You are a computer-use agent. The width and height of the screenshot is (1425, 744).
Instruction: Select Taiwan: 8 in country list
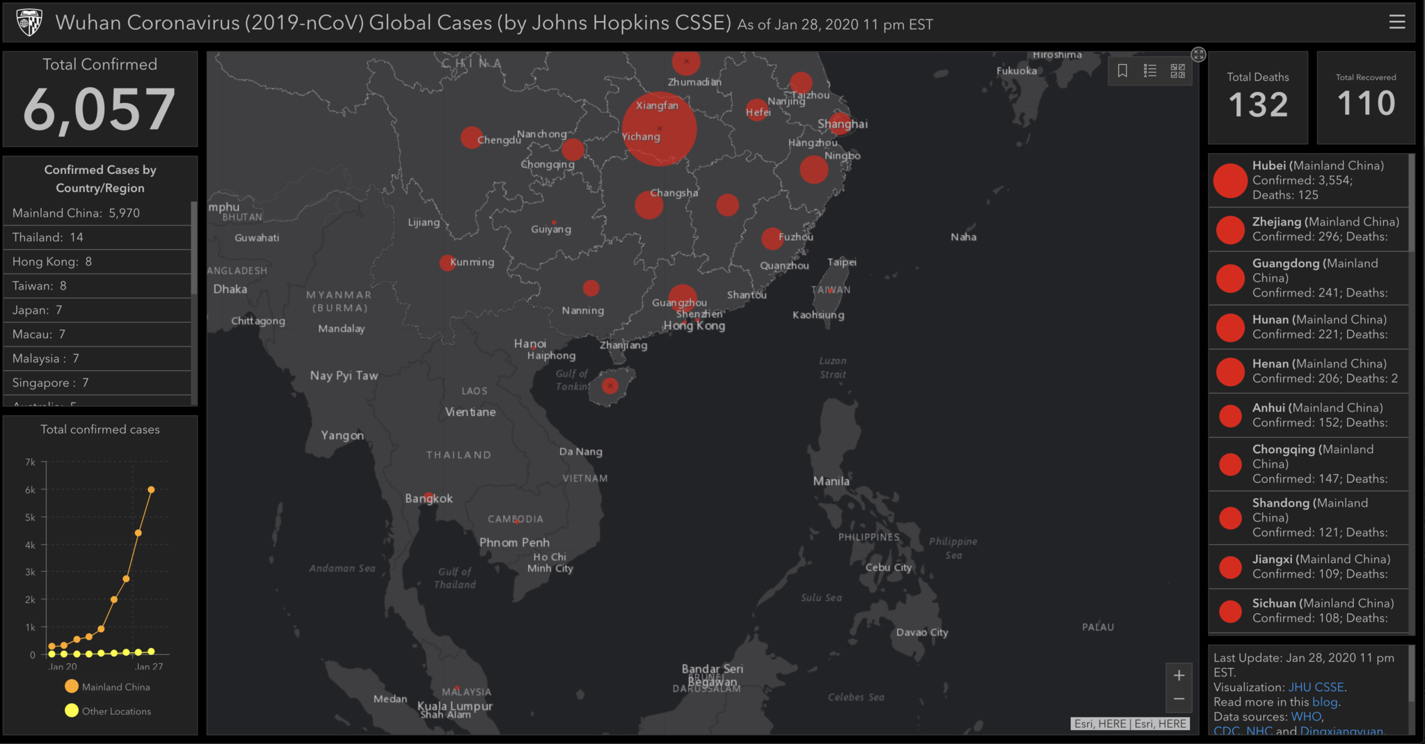point(97,286)
